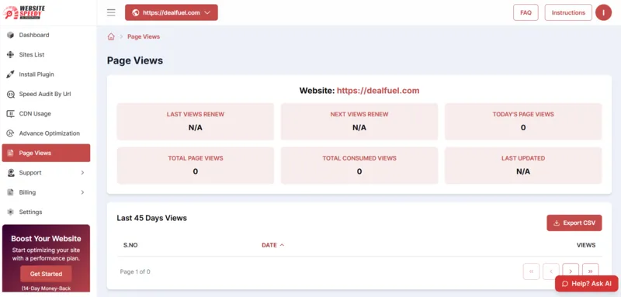Click the Page Views document icon

tap(11, 153)
